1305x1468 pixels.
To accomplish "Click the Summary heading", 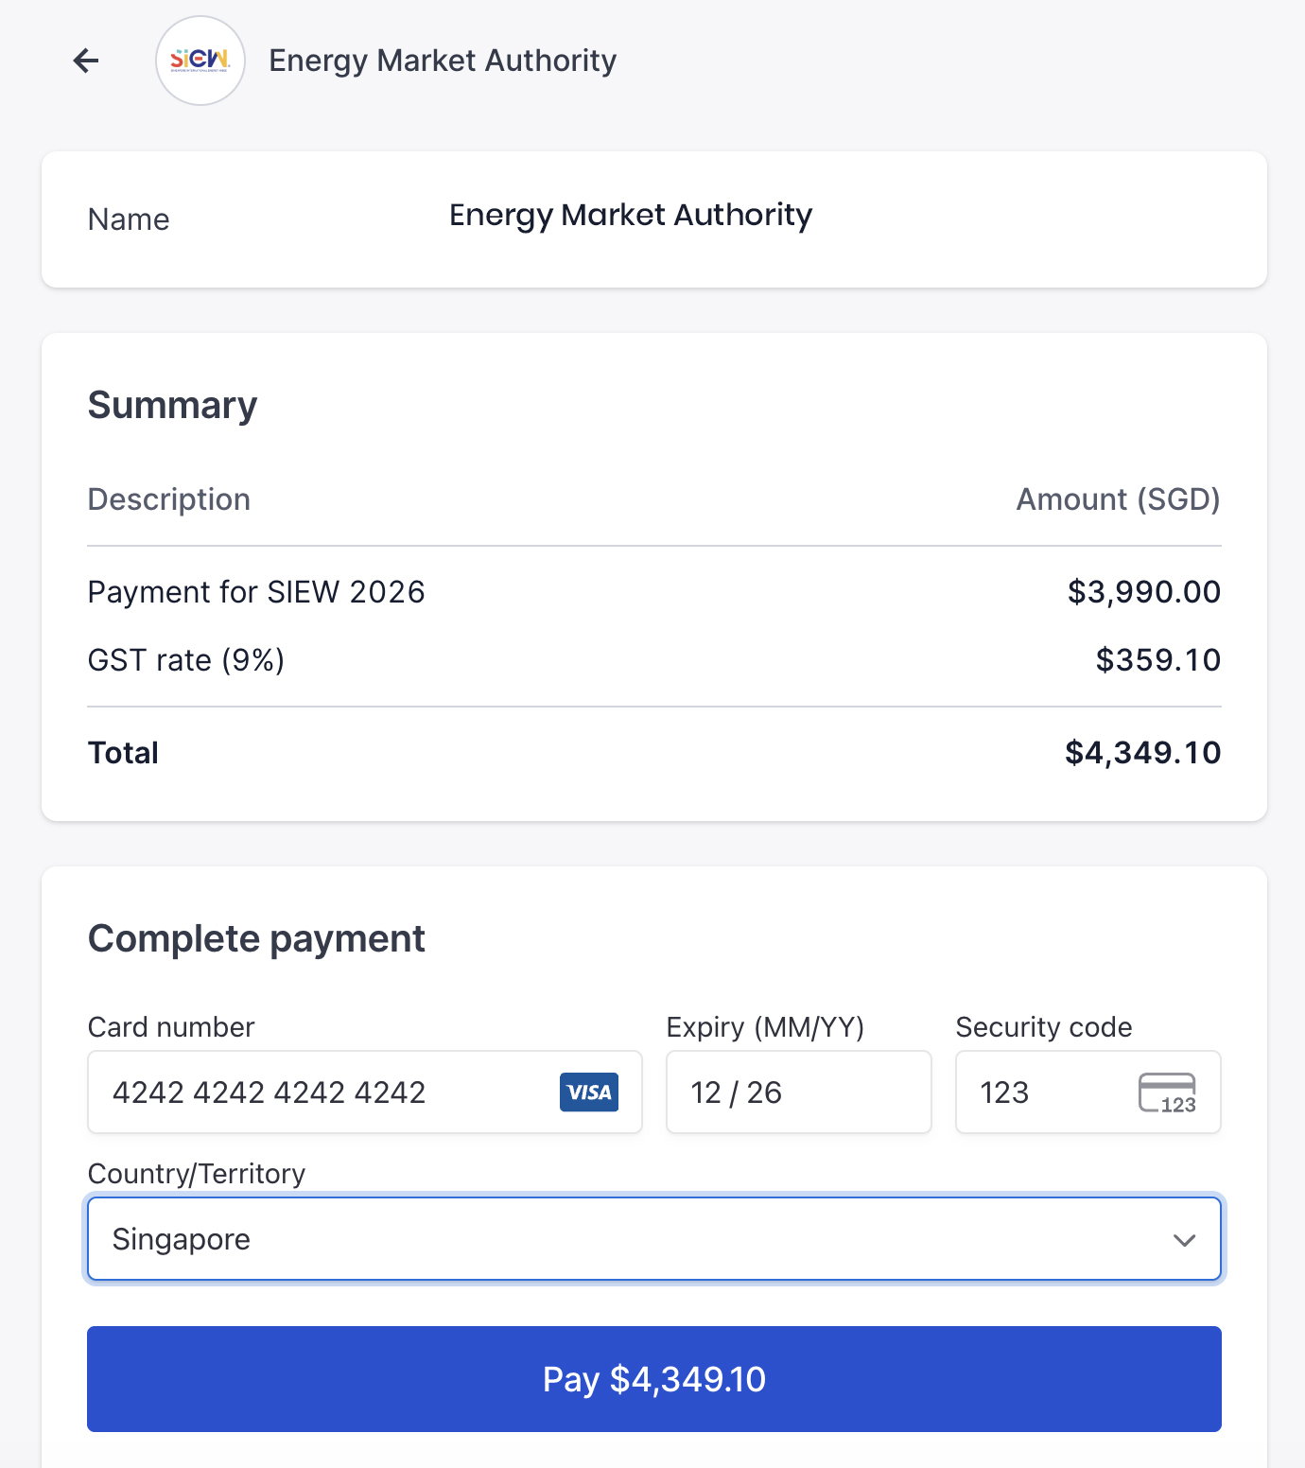I will tap(172, 405).
